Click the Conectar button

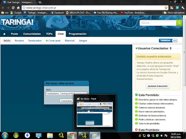pos(67,101)
